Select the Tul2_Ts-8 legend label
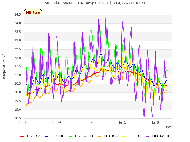Screen dimensions: 190x142 [33, 136]
